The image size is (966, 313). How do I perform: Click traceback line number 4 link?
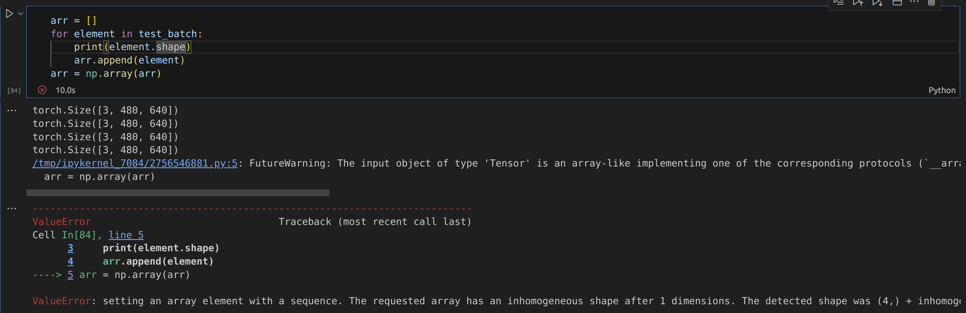tap(71, 261)
